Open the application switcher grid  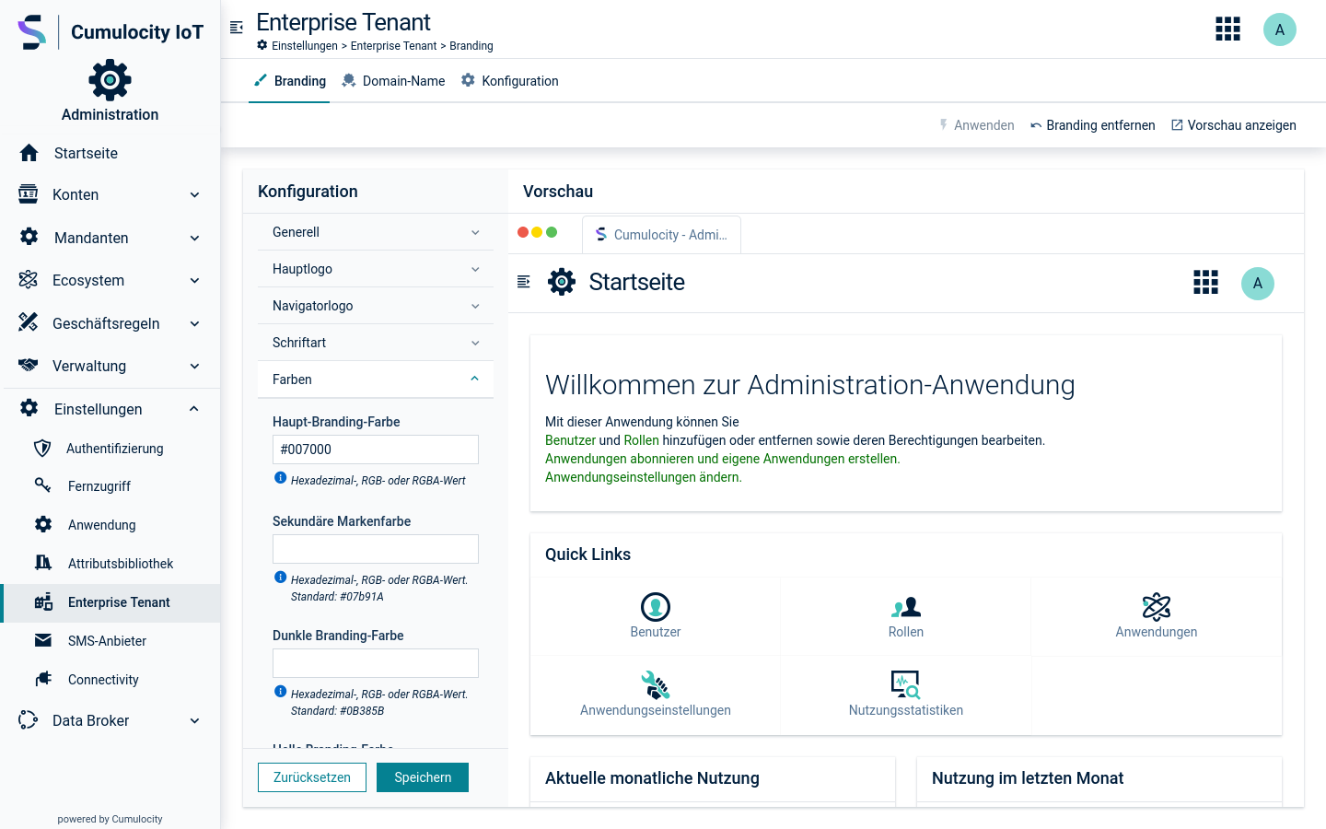(x=1227, y=29)
